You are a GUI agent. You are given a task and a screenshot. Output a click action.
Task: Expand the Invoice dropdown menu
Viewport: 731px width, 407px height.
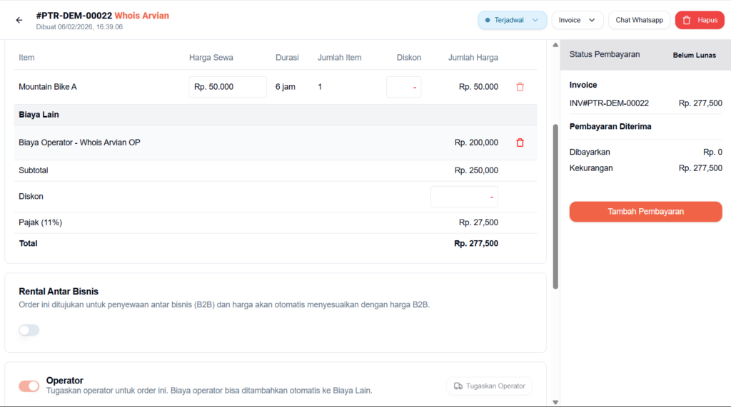click(x=577, y=20)
